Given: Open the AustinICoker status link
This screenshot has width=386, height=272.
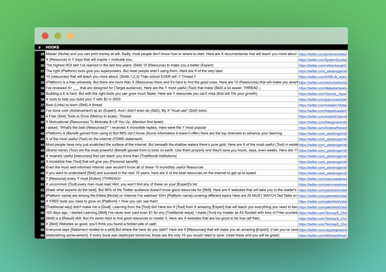Looking at the screenshot, I should click(x=323, y=116).
